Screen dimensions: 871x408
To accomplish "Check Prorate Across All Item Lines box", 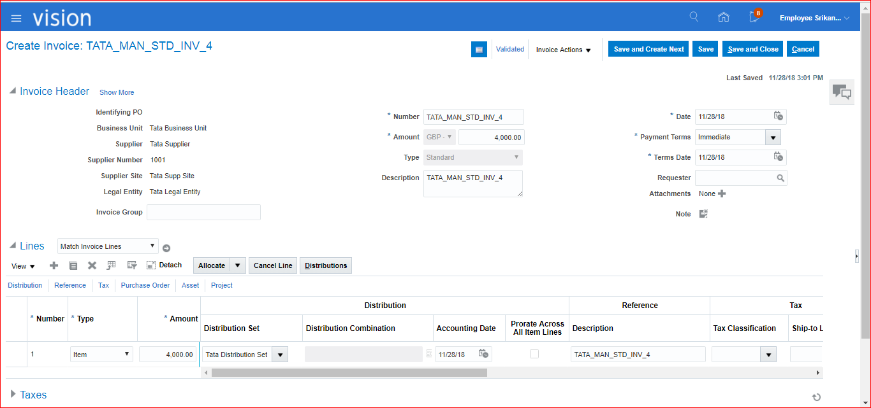I will click(x=534, y=354).
